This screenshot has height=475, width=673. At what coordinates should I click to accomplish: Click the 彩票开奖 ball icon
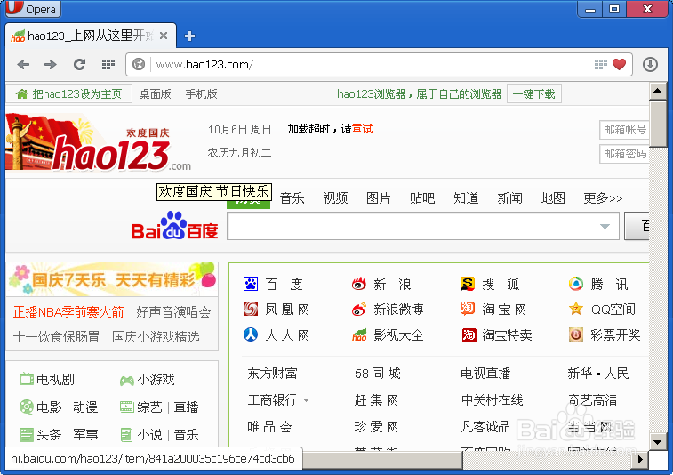[x=576, y=334]
